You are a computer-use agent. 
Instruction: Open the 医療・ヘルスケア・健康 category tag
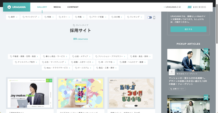[133, 62]
